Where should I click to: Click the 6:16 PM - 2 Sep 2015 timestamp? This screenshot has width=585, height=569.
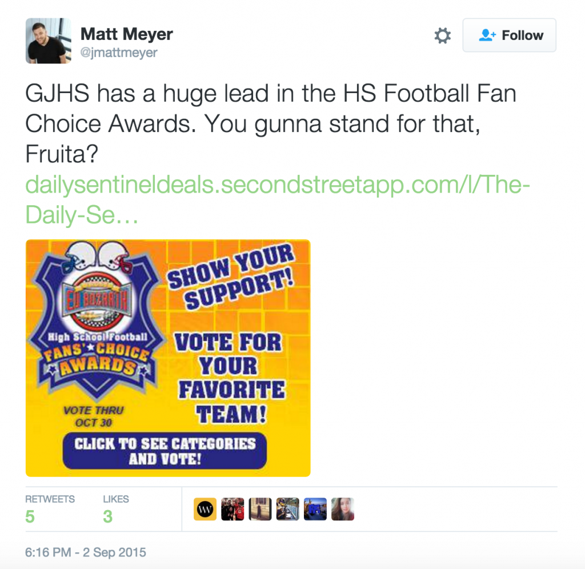(x=86, y=552)
